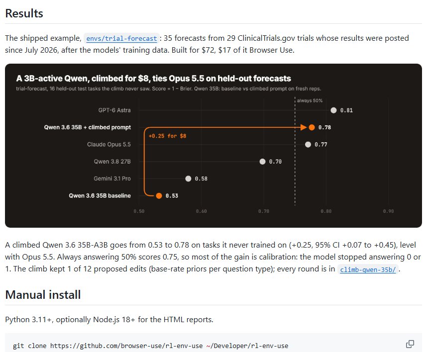Click Qwen 3.6 35B + climbed prompt label
The image size is (427, 352).
point(88,127)
